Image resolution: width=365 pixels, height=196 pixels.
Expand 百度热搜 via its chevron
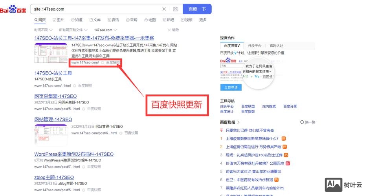pos(238,122)
